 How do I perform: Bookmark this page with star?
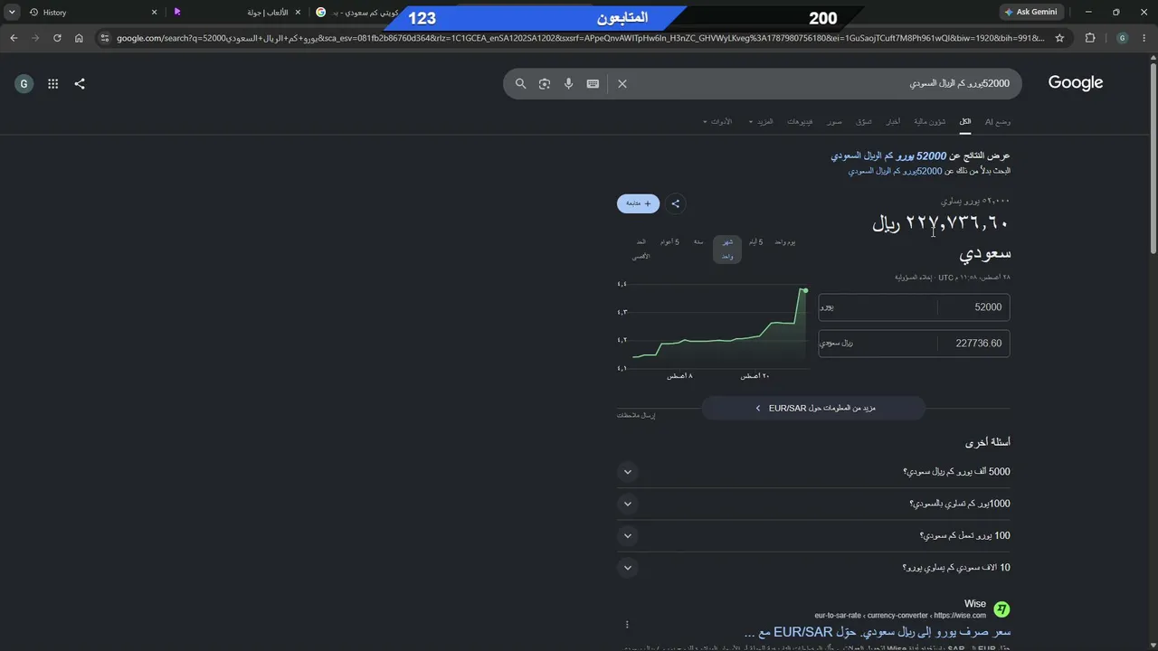[x=1059, y=38]
